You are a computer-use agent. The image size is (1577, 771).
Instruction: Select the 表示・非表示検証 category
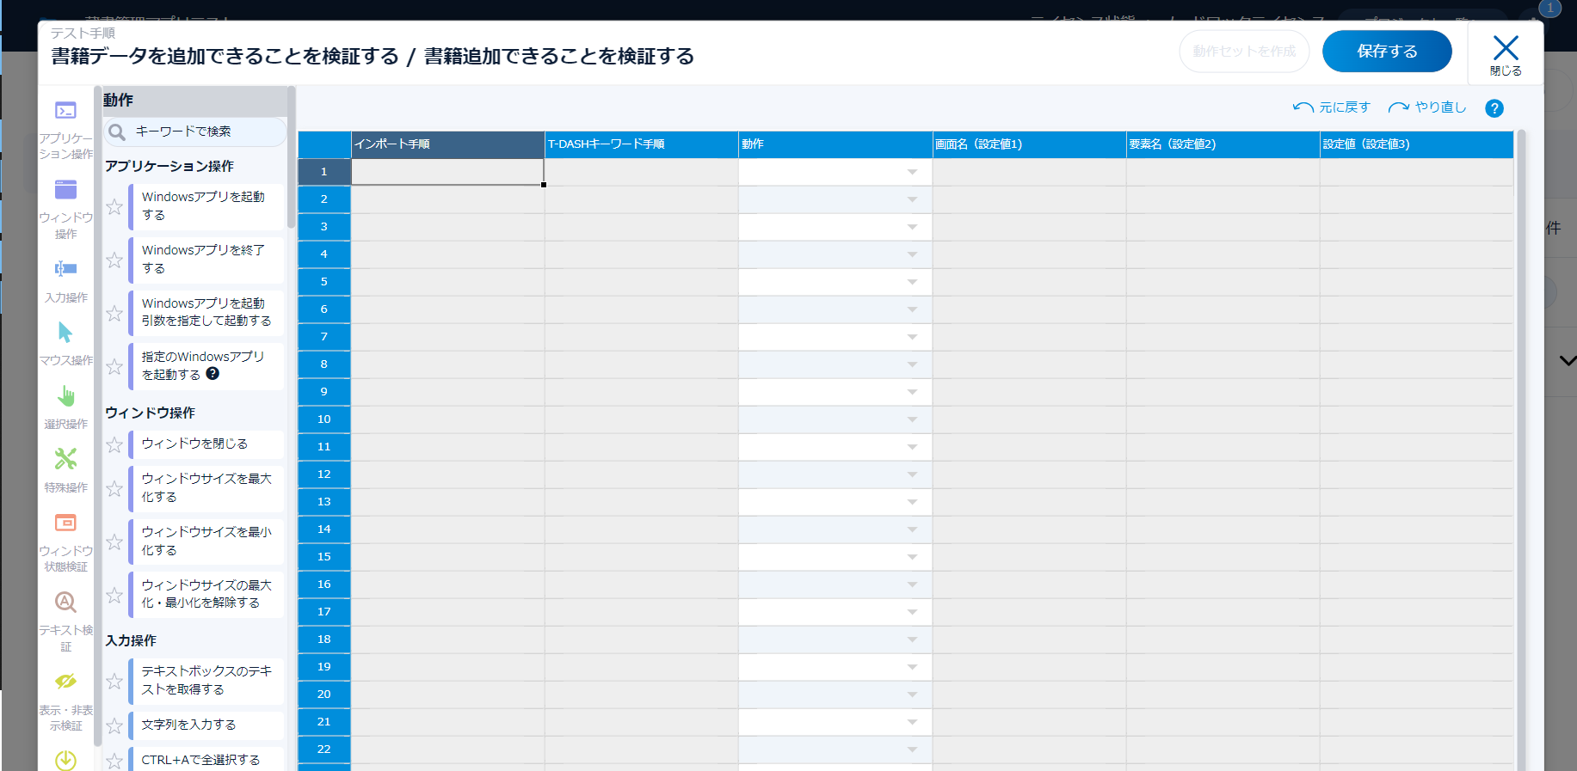(65, 682)
